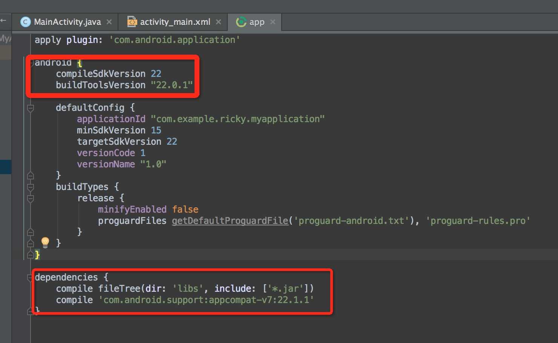Screen dimensions: 558x343
Task: Click the 'proguard-rules.pro' string
Action: pos(478,220)
